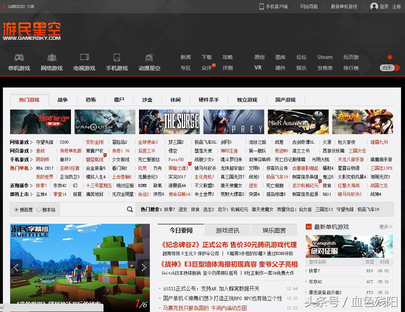Open 电视游戏 via the TV icon
Screen dimensions: 405x312
(84, 58)
